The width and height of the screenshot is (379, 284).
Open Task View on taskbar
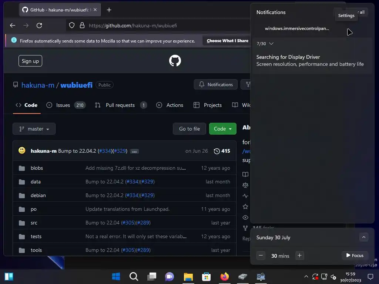(152, 277)
